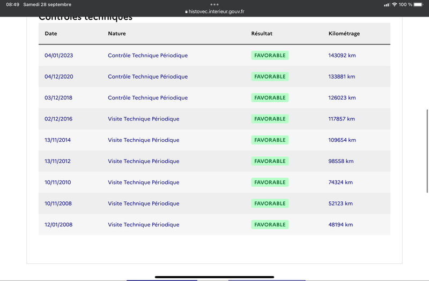Click FAVORABLE badge in 13/11/2014 row
The width and height of the screenshot is (429, 281).
270,140
